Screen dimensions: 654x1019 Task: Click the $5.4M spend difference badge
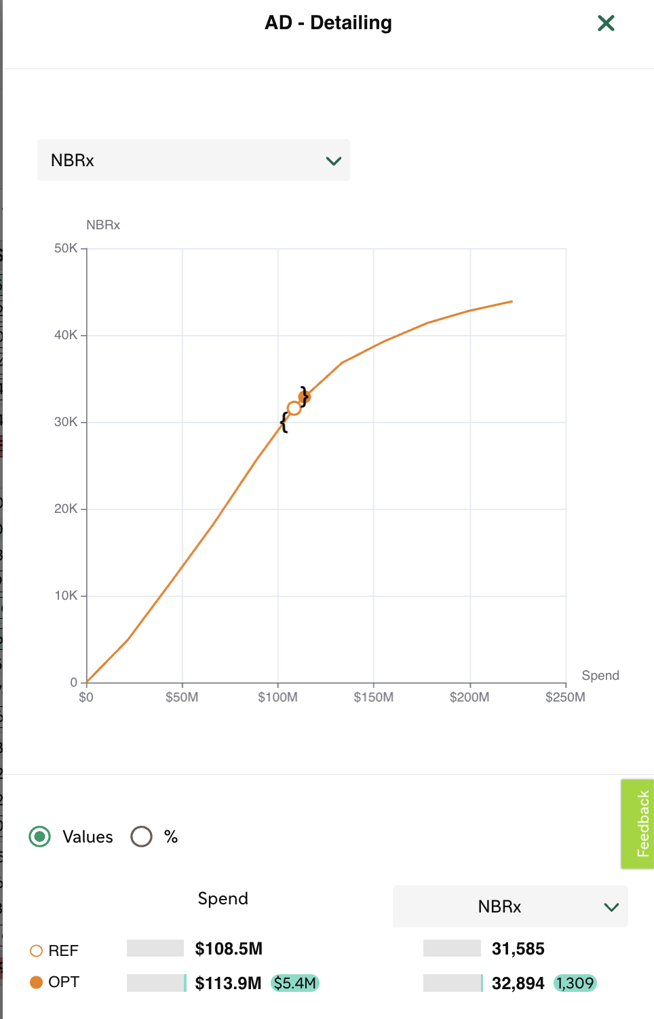click(295, 983)
